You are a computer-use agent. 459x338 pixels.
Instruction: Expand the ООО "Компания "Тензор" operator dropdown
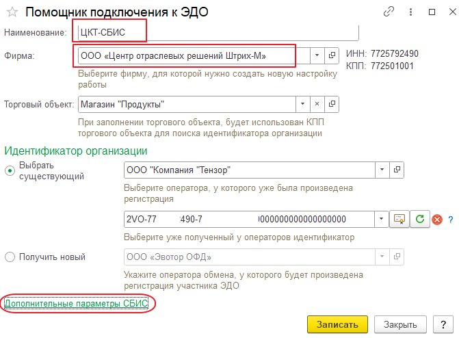pos(382,170)
